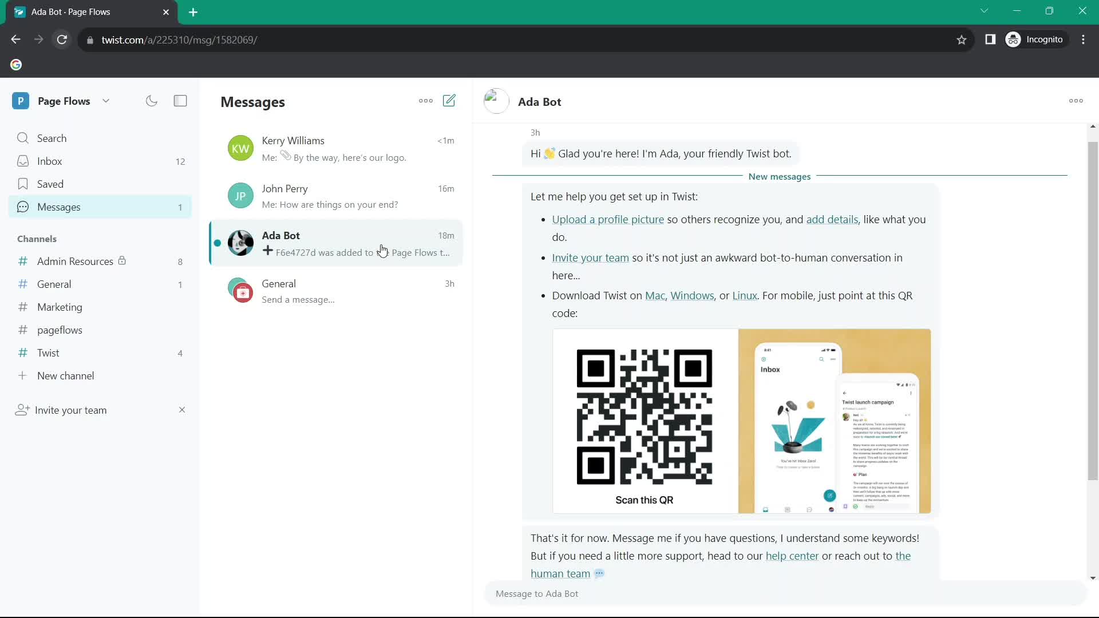
Task: Expand the pageflows channel listing
Action: 59,330
